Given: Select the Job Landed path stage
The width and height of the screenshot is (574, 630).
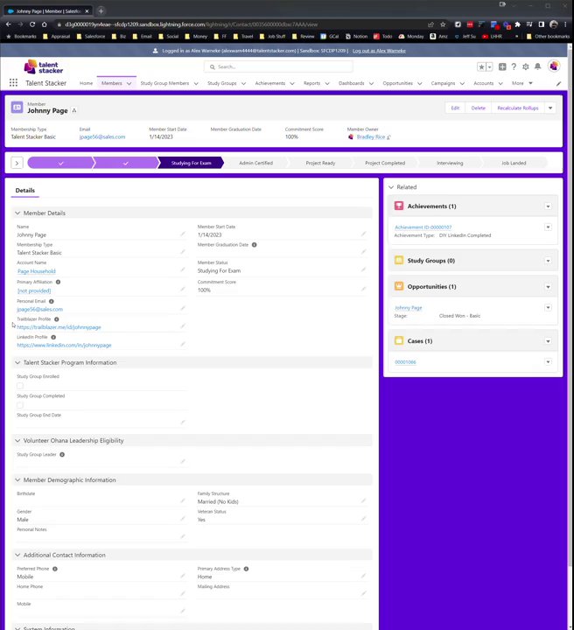Looking at the screenshot, I should click(514, 163).
